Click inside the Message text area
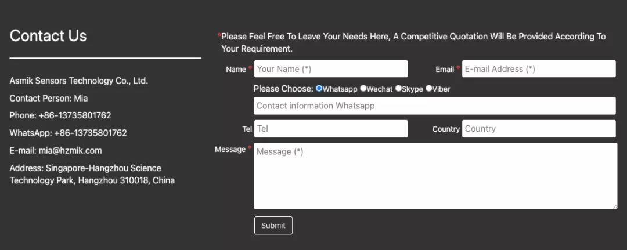 434,176
